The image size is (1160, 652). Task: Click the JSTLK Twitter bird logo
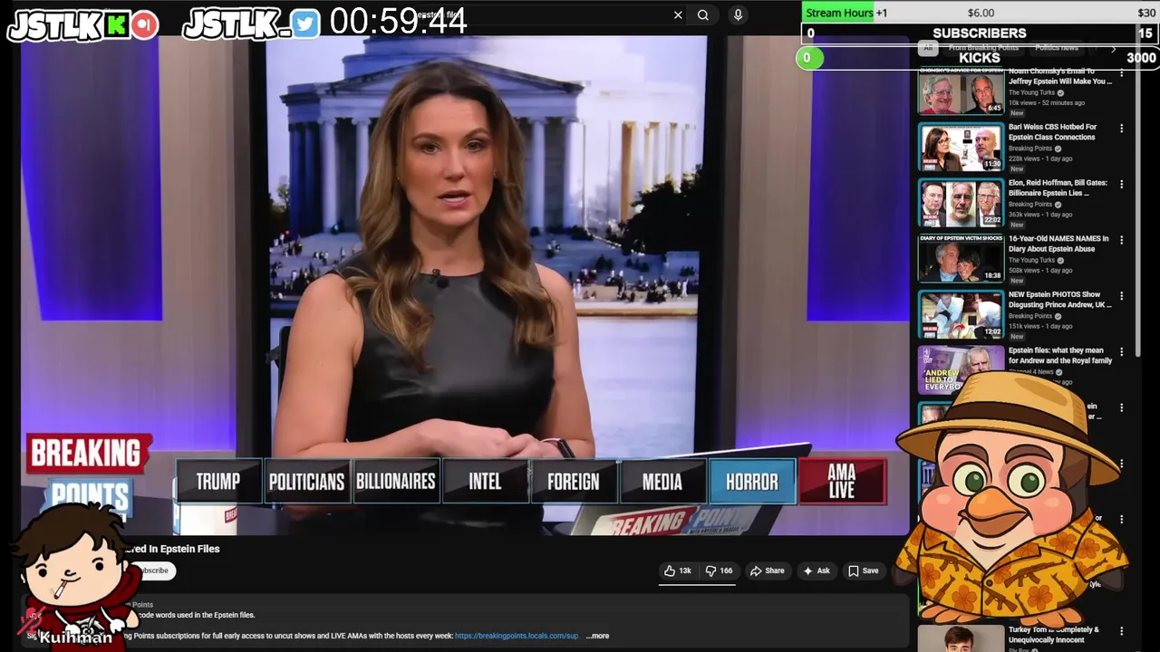point(251,25)
